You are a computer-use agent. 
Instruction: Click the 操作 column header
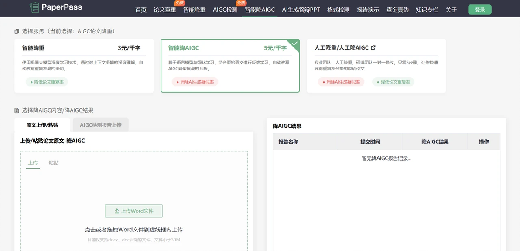pos(484,141)
